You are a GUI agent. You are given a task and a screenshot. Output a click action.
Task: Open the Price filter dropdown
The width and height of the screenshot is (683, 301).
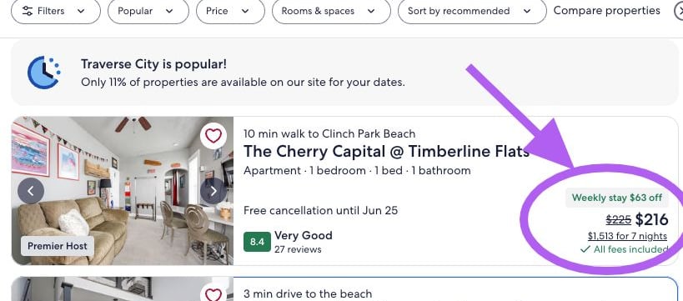[x=230, y=11]
